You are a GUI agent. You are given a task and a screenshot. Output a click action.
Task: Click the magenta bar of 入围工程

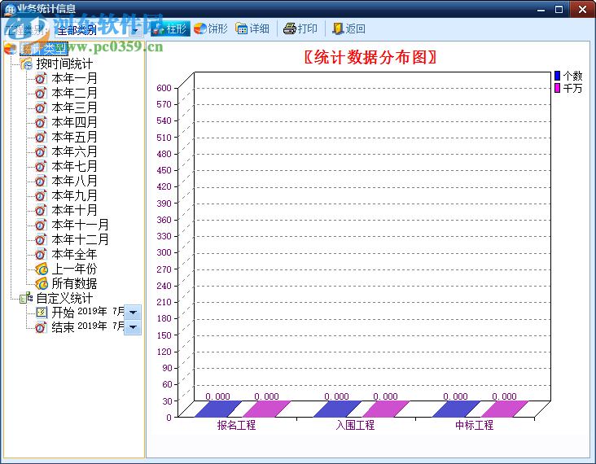(386, 409)
